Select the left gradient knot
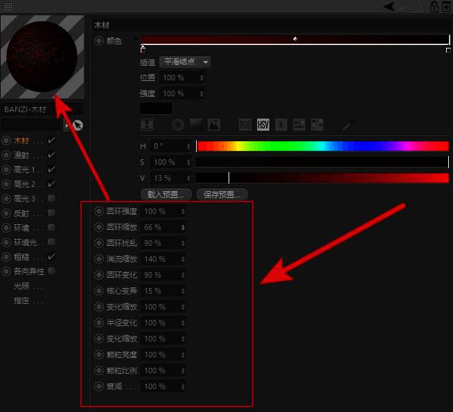Image resolution: width=453 pixels, height=412 pixels. 143,49
